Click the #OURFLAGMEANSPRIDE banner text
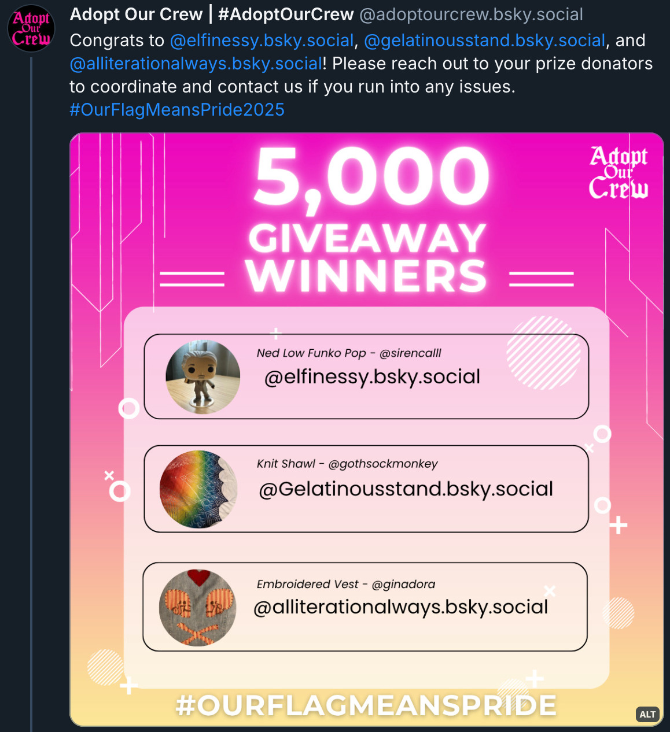 point(366,705)
